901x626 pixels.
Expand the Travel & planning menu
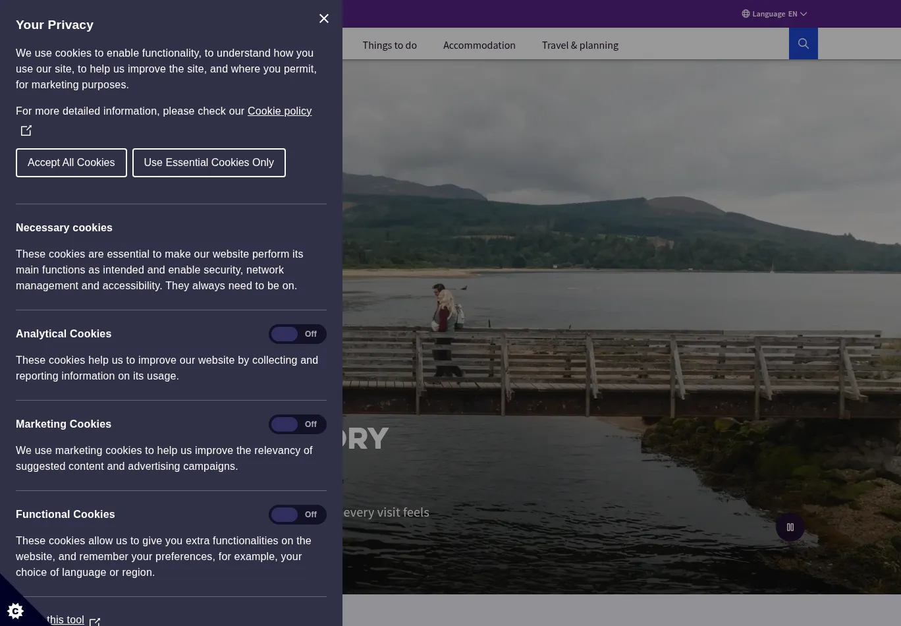[580, 45]
